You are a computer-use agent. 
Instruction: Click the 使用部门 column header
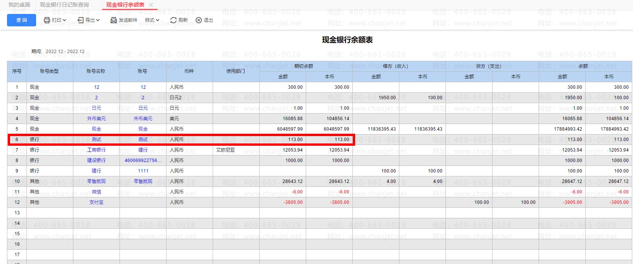click(x=236, y=71)
